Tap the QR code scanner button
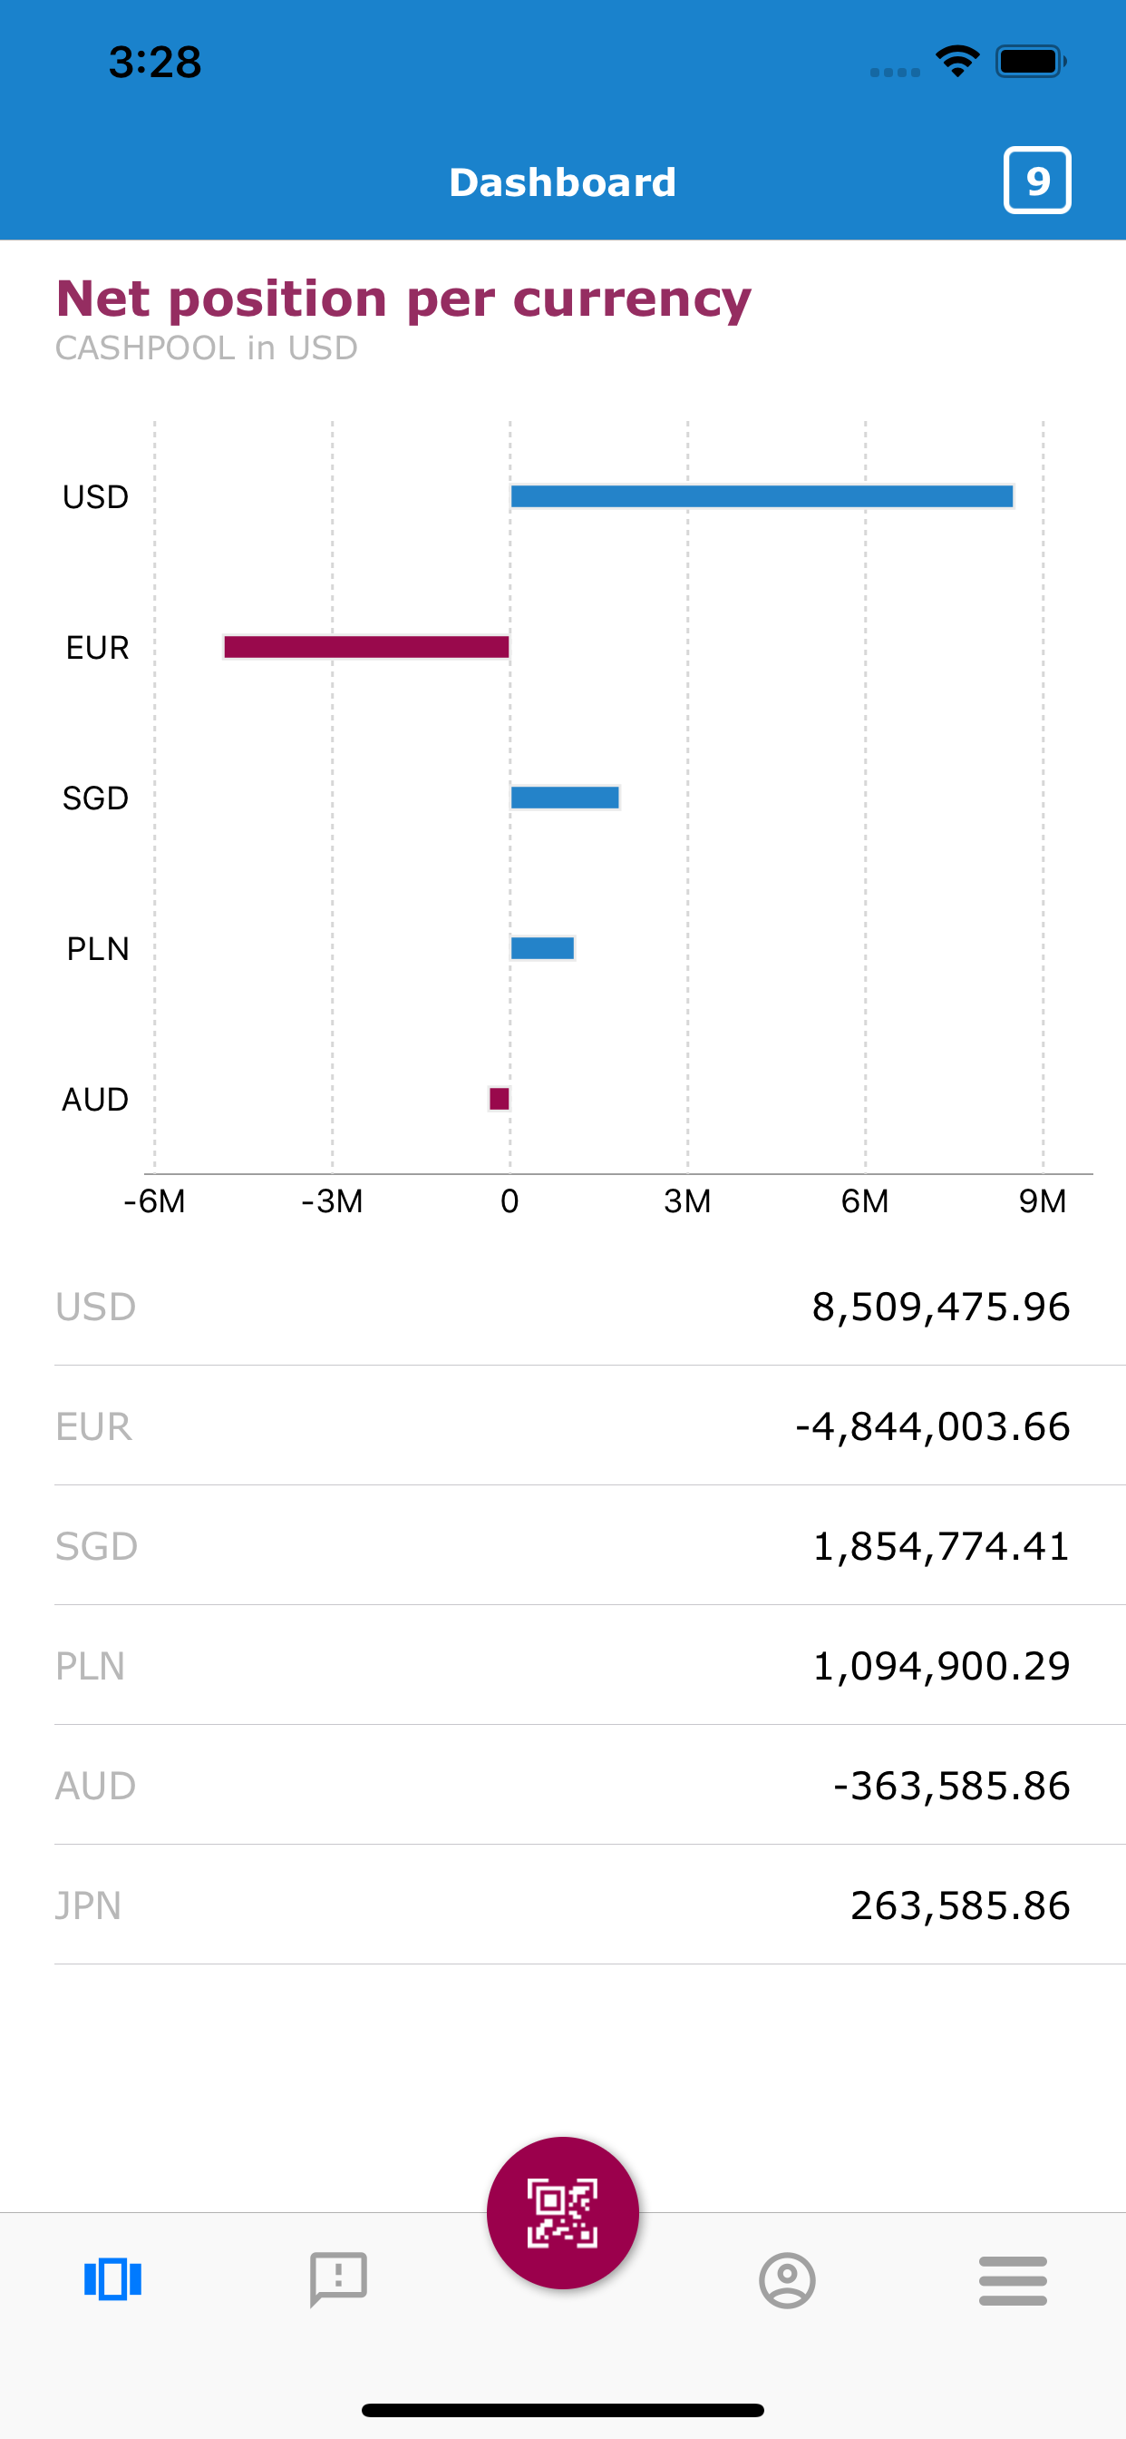 click(x=562, y=2212)
